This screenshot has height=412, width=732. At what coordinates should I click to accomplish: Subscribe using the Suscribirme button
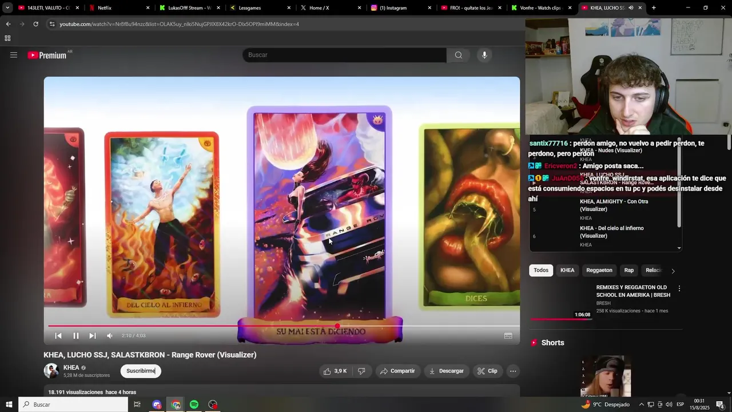141,371
